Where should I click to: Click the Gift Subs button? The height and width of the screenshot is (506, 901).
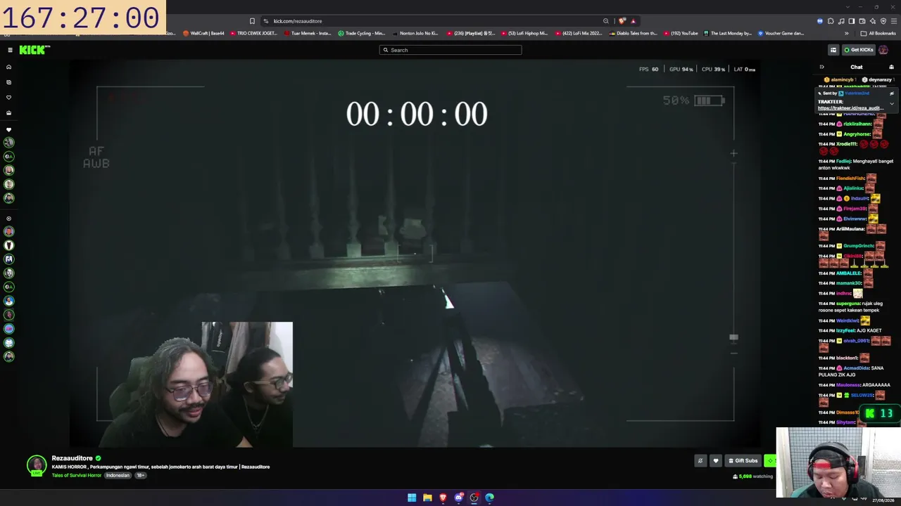coord(743,461)
